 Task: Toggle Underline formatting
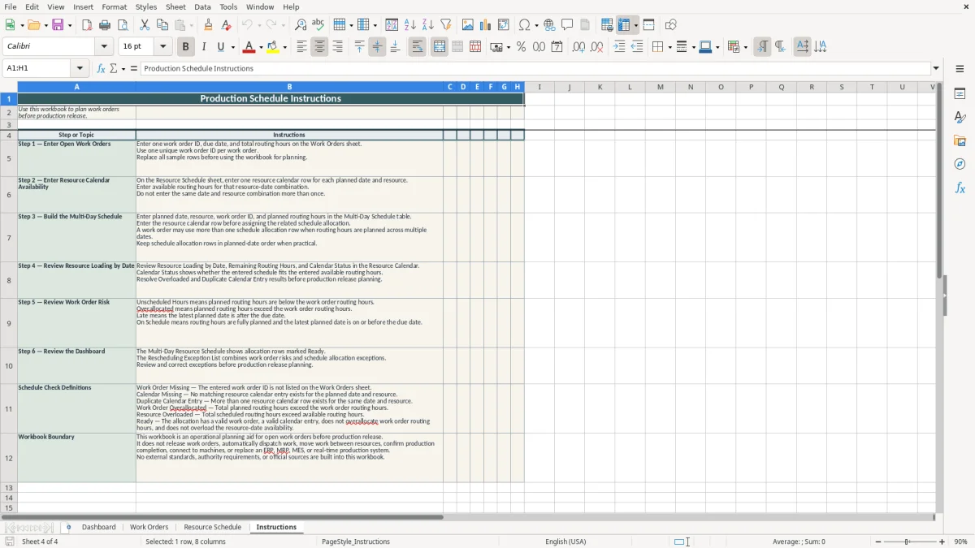click(x=220, y=47)
